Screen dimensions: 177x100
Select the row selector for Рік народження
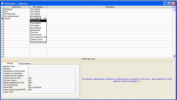pos(2,16)
